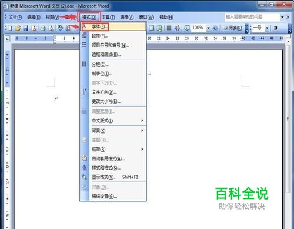
Task: Run spelling and grammar check icon
Action: click(x=61, y=28)
